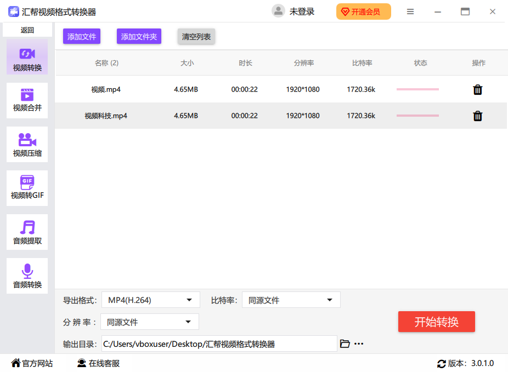The height and width of the screenshot is (372, 508).
Task: Click the 返回 back tab above the sidebar
Action: click(27, 30)
